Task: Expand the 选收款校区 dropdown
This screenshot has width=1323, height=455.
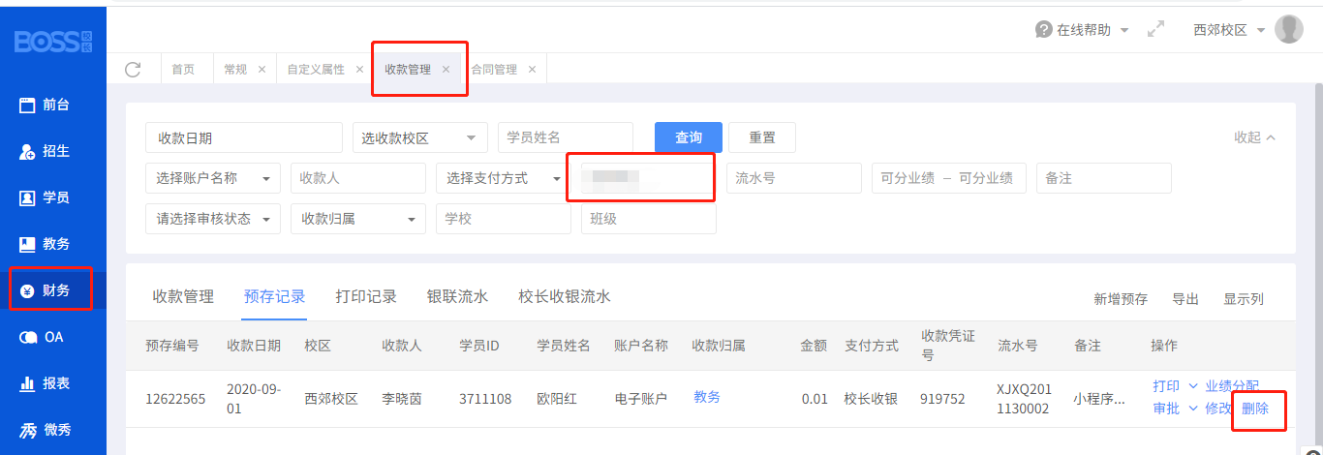Action: 420,137
